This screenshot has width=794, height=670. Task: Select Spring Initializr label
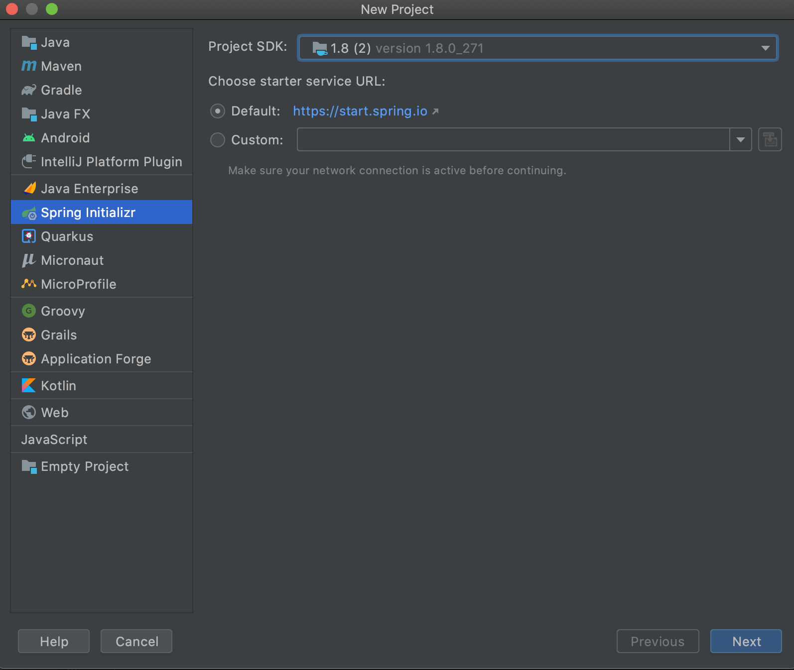tap(88, 213)
